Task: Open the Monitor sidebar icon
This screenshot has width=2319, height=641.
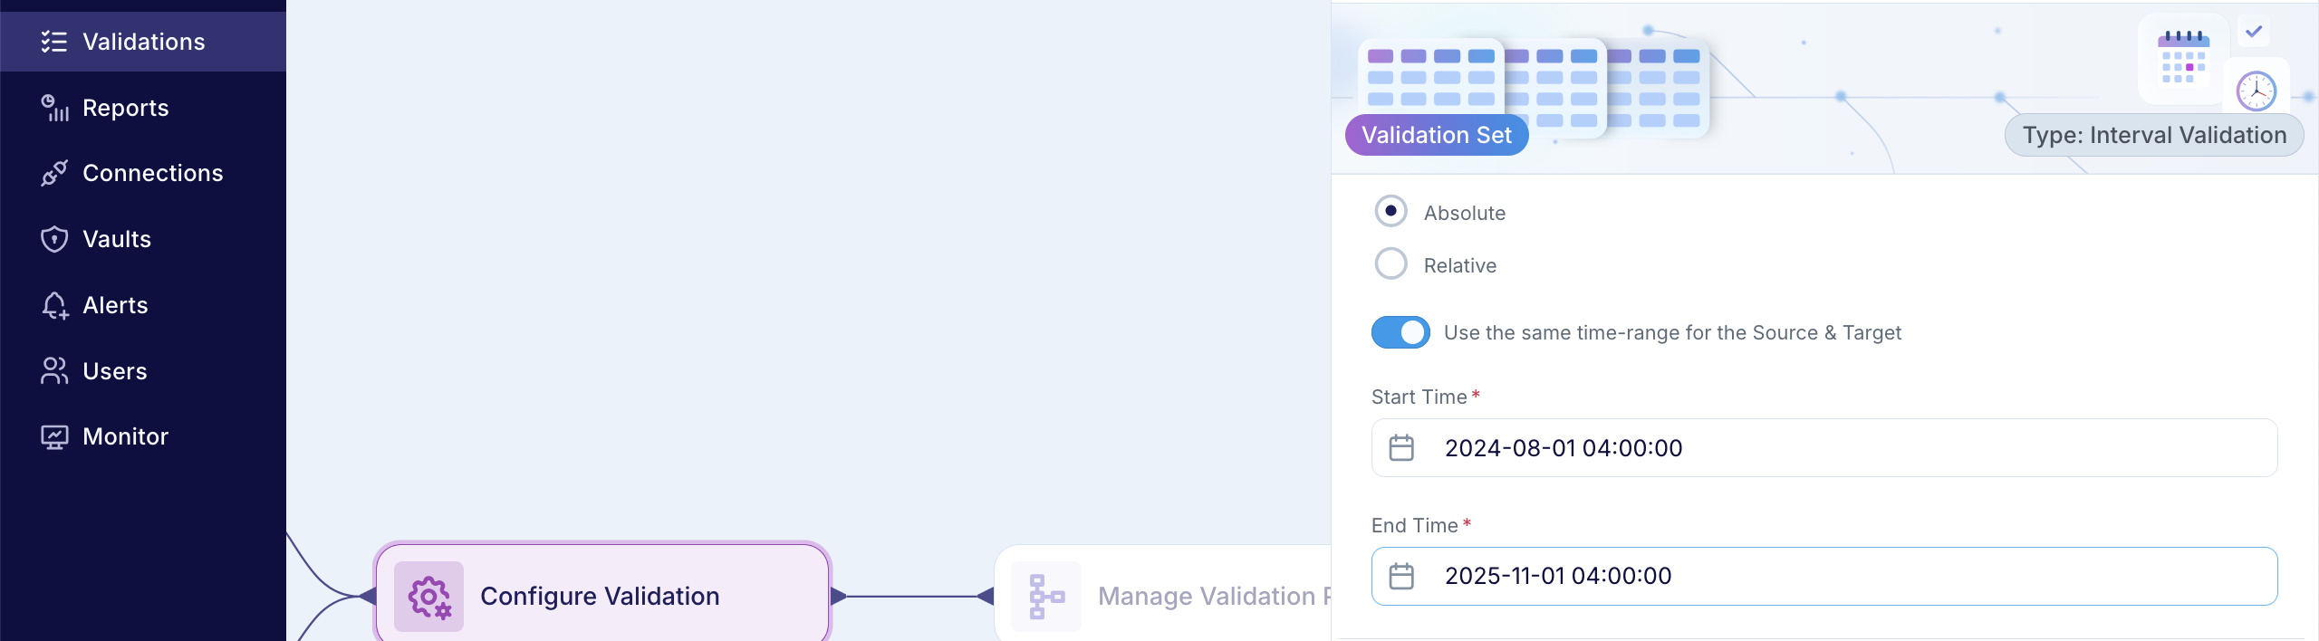Action: [x=53, y=436]
